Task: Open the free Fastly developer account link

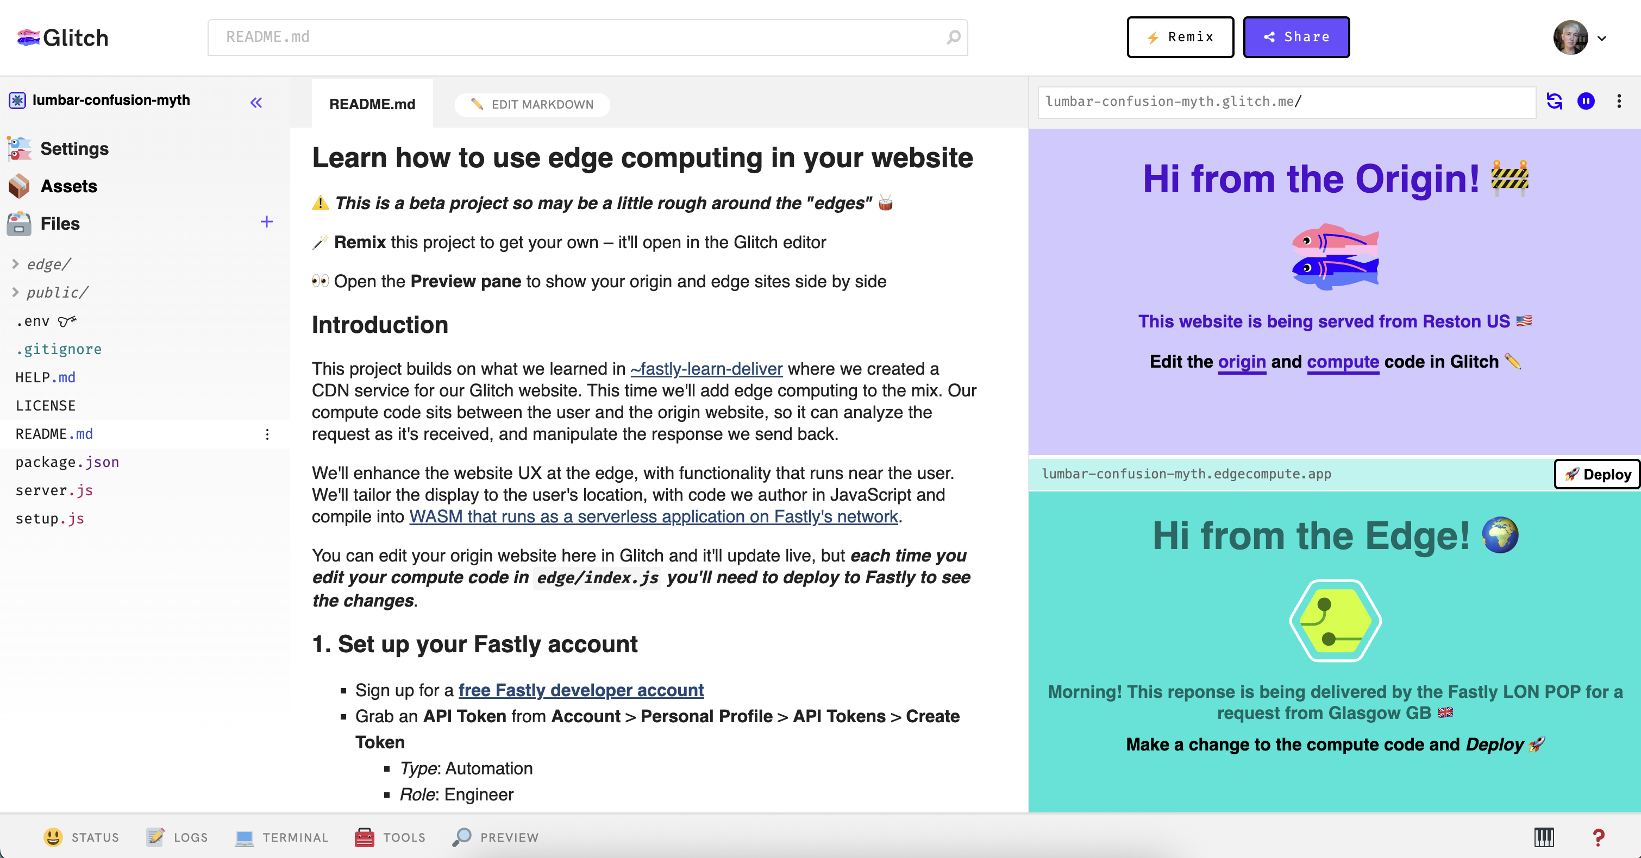Action: tap(581, 690)
